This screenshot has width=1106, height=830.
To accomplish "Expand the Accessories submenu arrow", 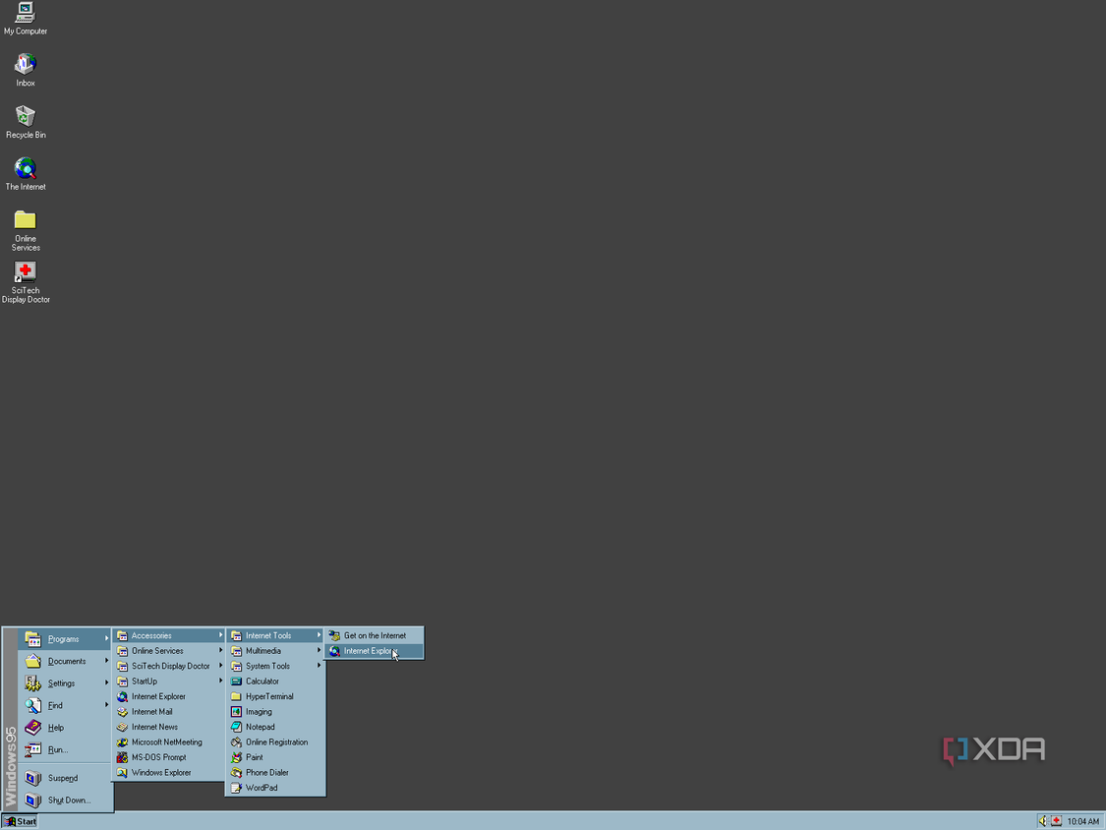I will click(220, 635).
